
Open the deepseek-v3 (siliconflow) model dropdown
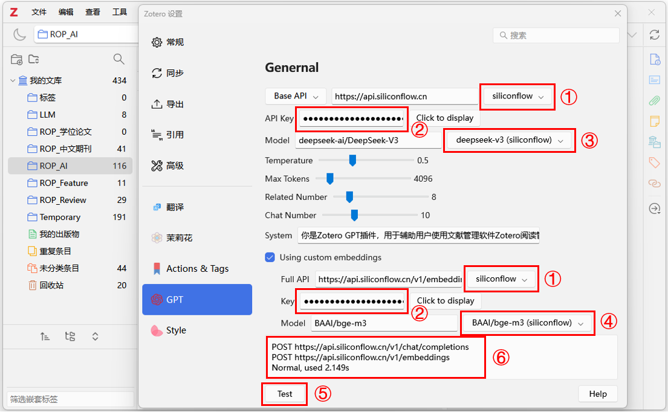509,140
